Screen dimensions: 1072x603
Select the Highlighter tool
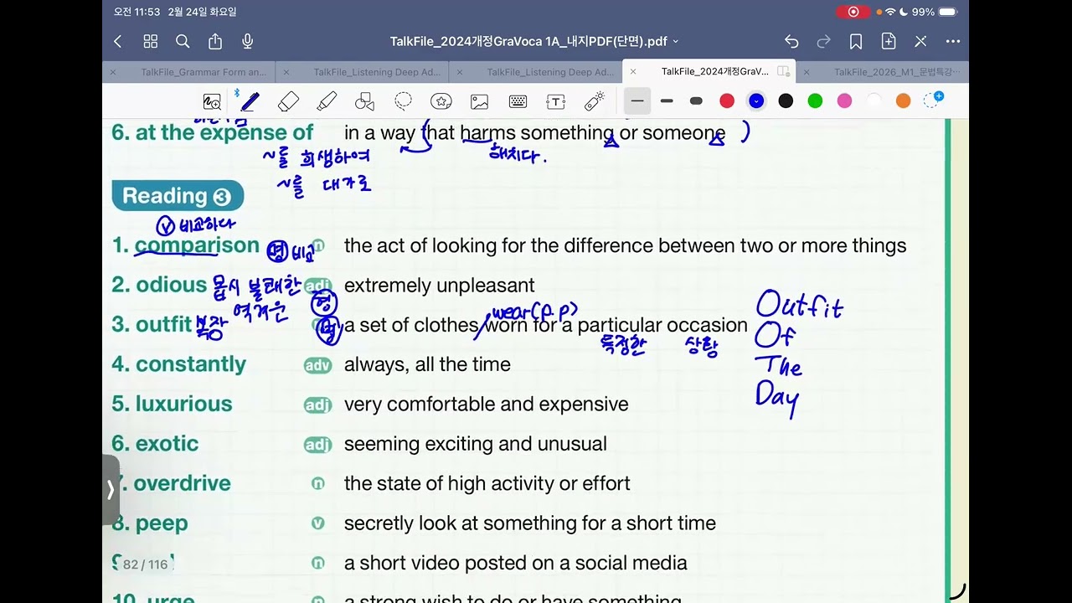[327, 101]
